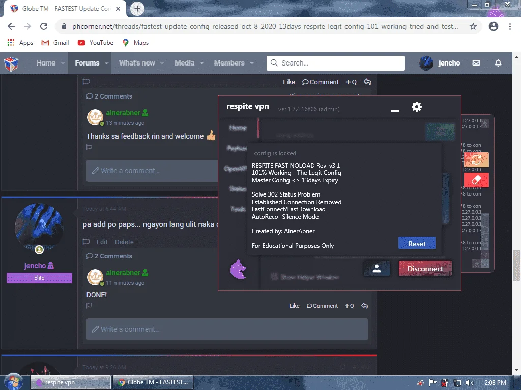
Task: Open the Gmail bookmark
Action: (x=55, y=43)
